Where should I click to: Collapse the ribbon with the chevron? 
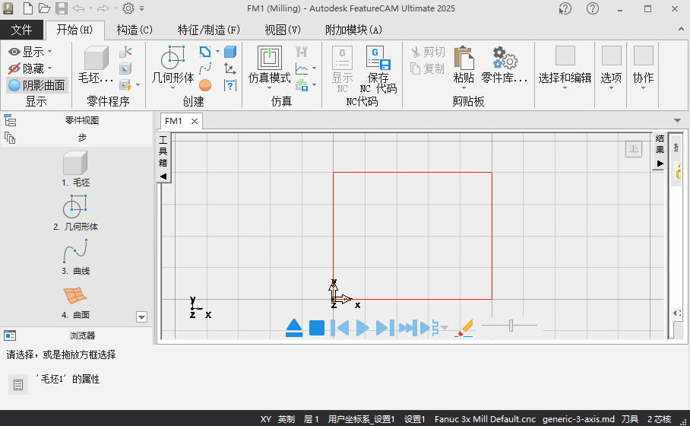pos(681,29)
